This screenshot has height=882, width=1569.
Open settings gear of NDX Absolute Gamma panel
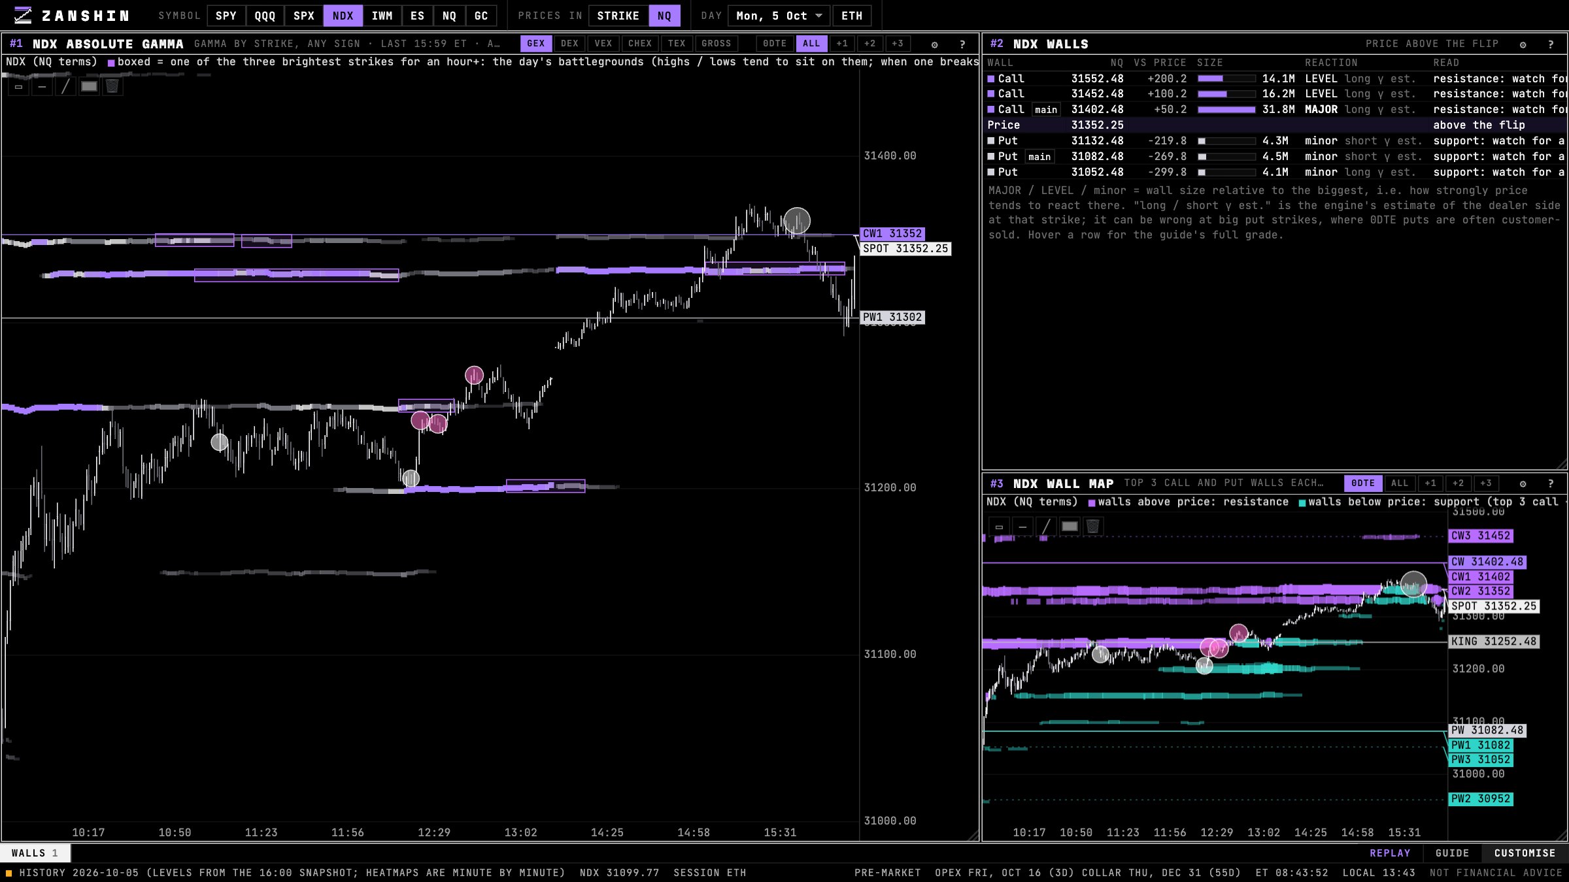tap(934, 44)
